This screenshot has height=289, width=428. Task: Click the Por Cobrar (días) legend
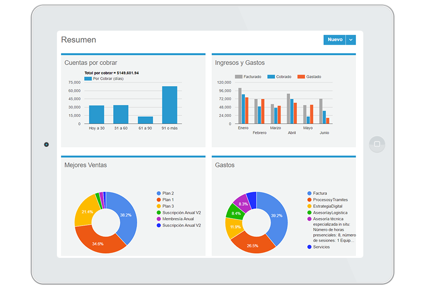click(108, 78)
